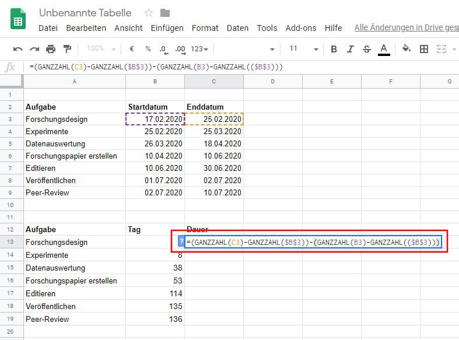Select cell with 18.04.2020
459x340 pixels.
coord(214,143)
